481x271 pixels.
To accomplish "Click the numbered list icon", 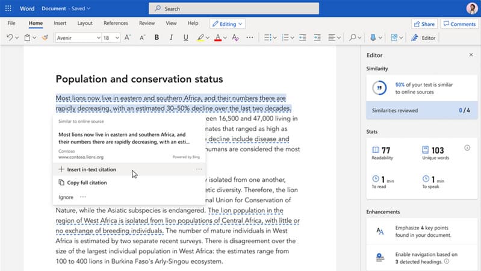I will tap(285, 37).
